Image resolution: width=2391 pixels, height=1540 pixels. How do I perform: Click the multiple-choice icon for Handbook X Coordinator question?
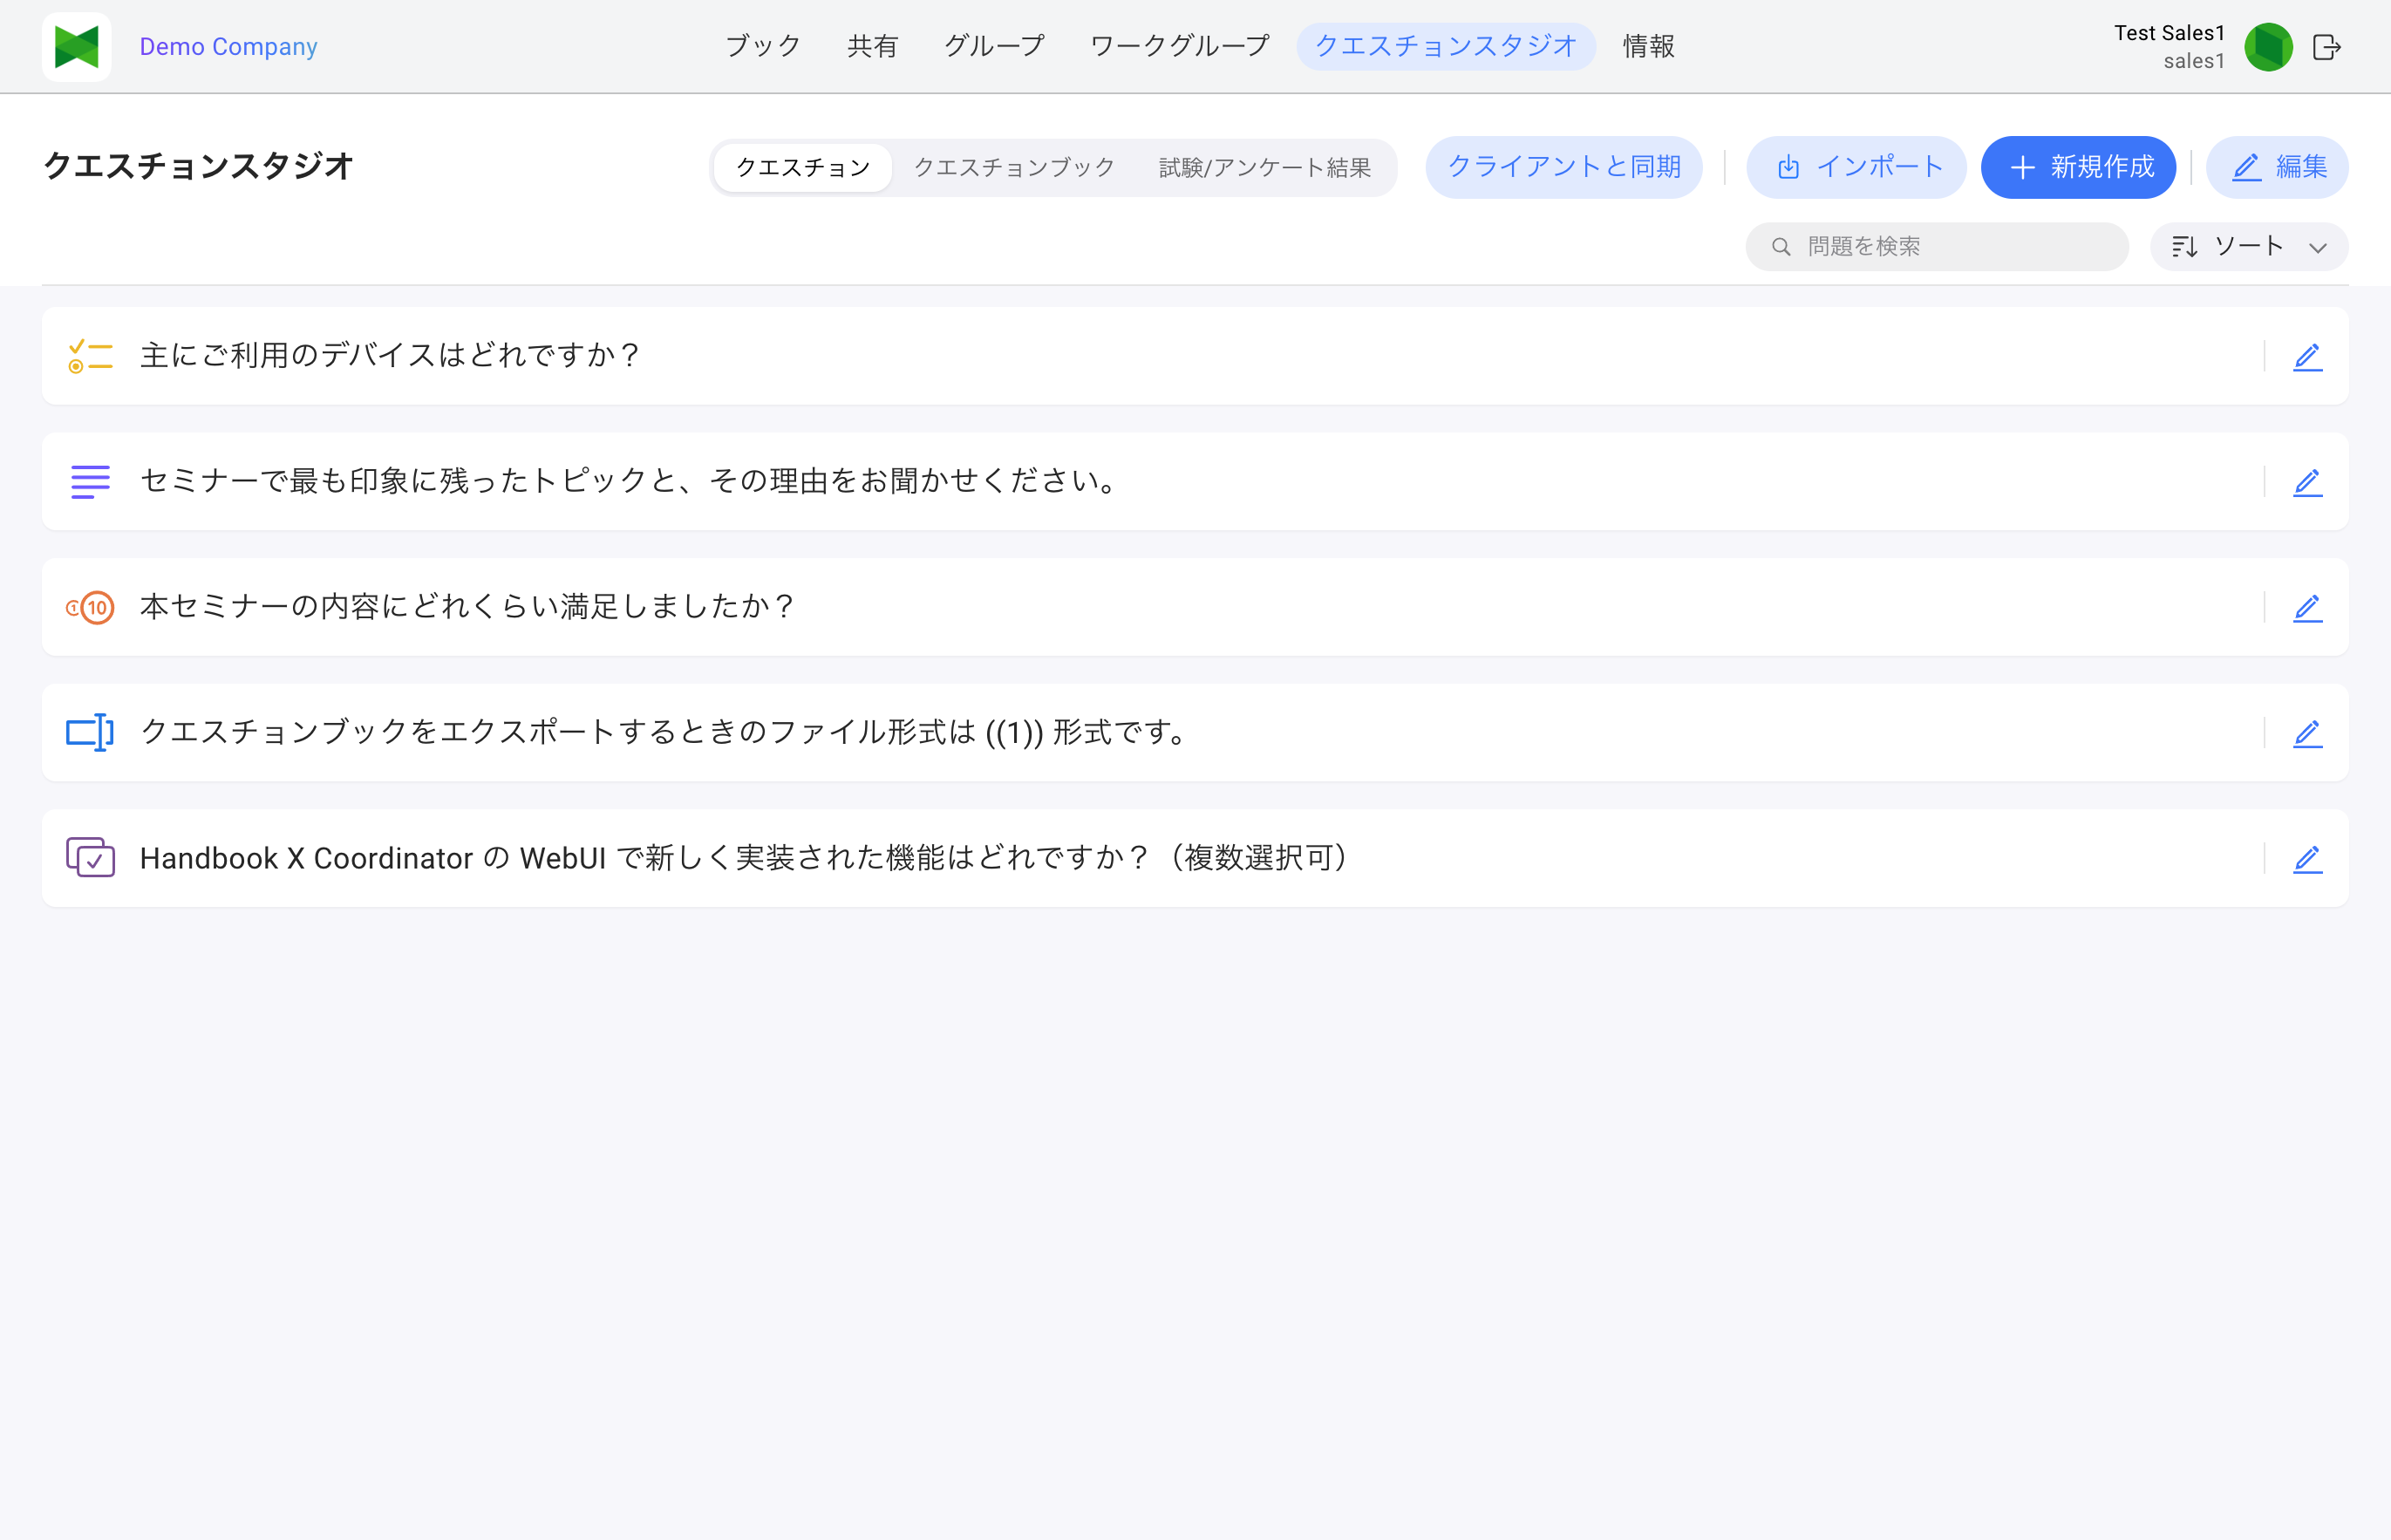[90, 858]
